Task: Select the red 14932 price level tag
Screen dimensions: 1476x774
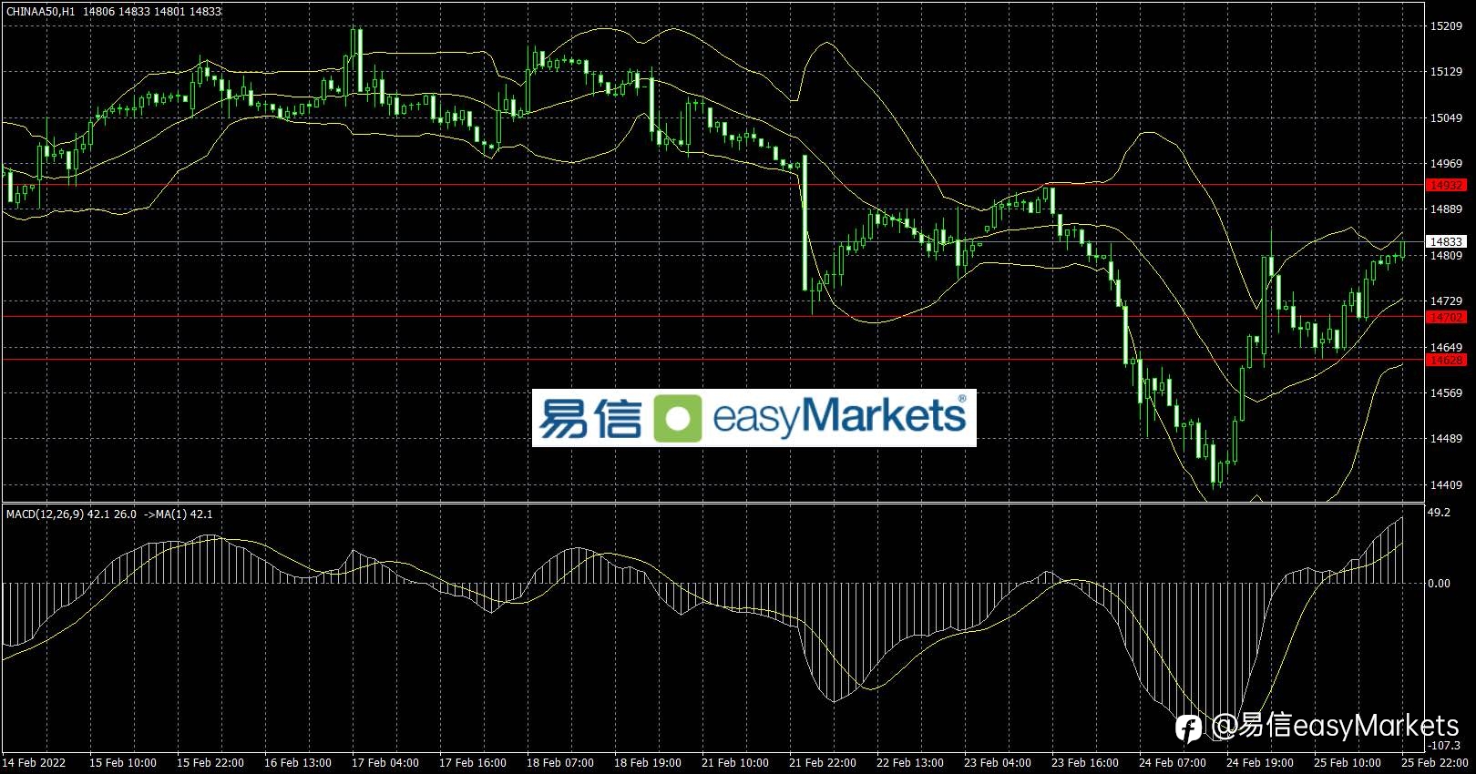Action: coord(1447,186)
